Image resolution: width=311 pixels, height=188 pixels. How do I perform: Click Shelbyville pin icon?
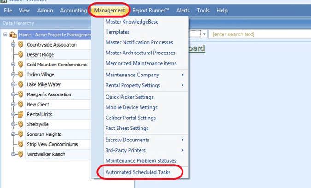(21, 124)
